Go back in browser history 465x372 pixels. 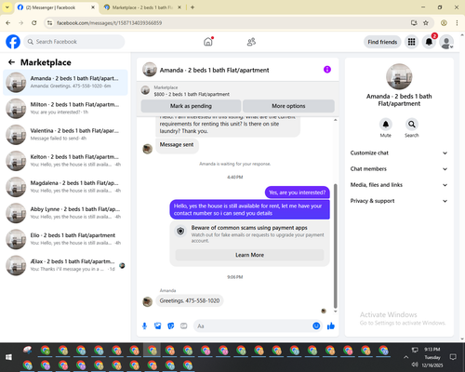click(x=8, y=23)
